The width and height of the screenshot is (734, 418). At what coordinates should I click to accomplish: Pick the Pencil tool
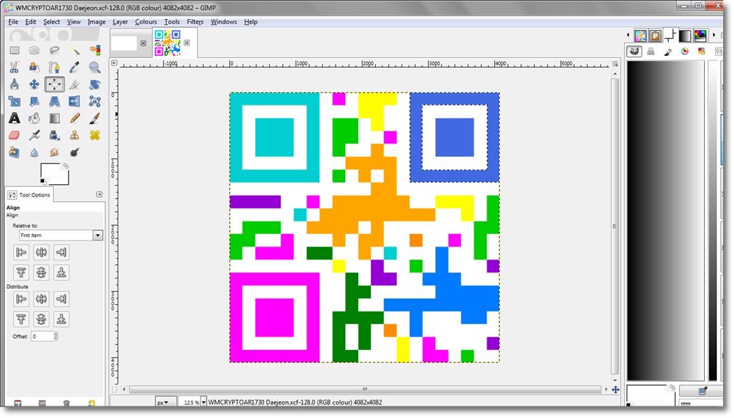click(x=75, y=118)
